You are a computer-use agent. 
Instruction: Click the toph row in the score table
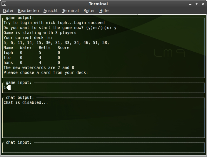tap(32, 53)
